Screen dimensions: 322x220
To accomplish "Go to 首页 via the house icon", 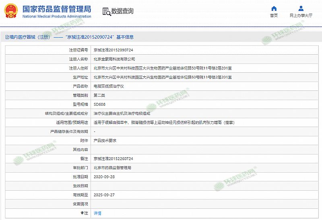I will (x=274, y=8).
